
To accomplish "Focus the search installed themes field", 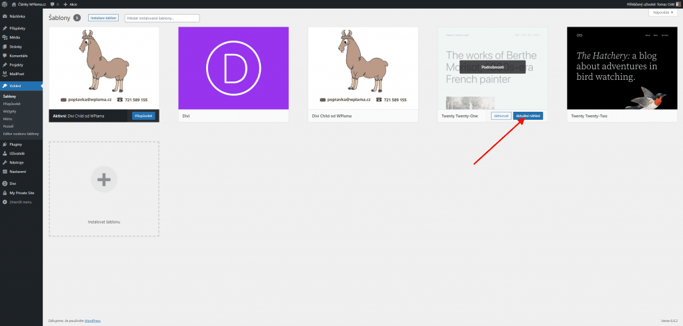I will [x=162, y=18].
